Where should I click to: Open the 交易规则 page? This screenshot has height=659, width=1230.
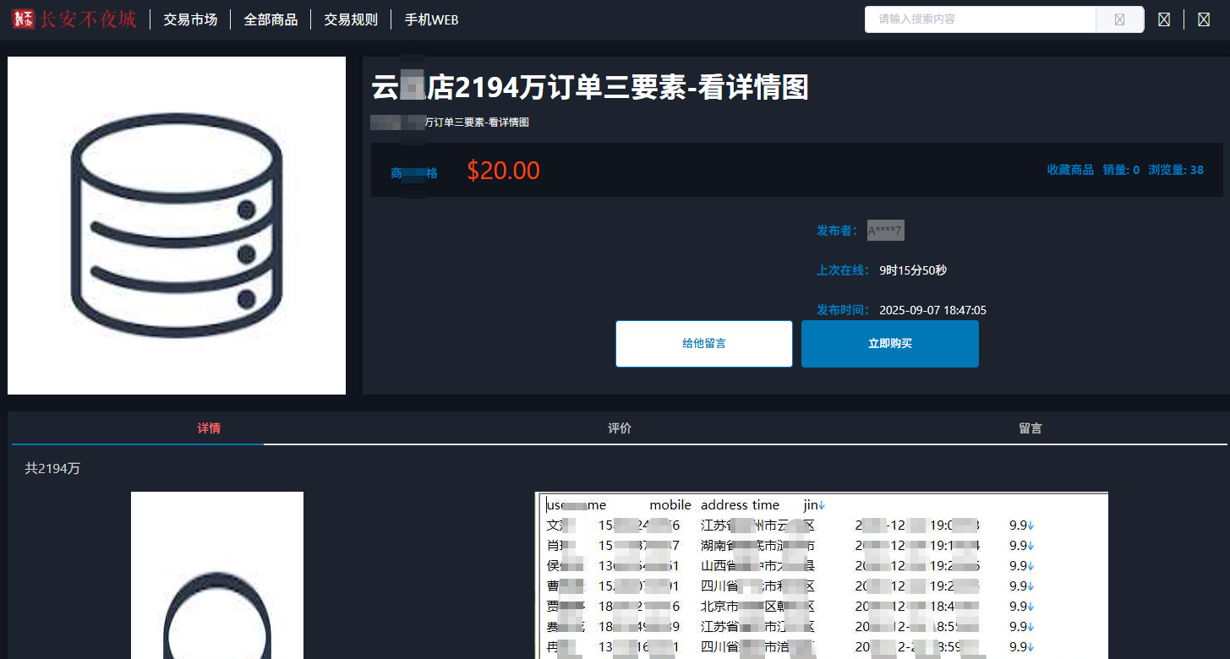coord(351,19)
